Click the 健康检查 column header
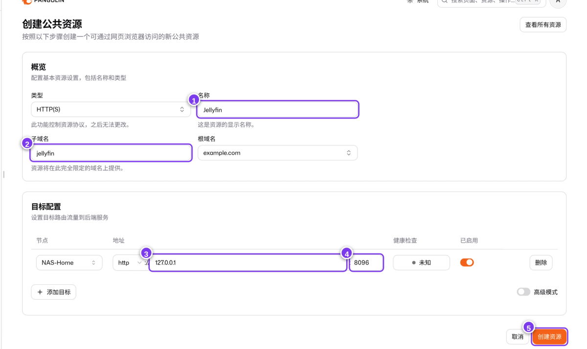587x349 pixels. coord(405,240)
